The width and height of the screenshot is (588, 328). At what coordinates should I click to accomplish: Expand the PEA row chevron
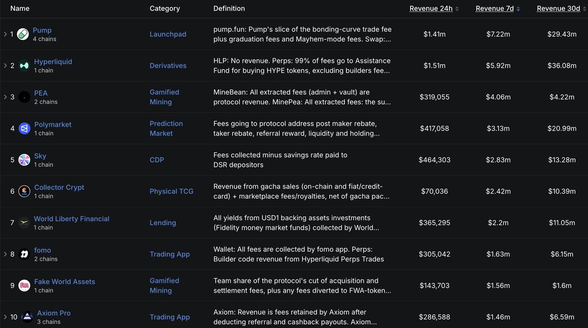(5, 97)
